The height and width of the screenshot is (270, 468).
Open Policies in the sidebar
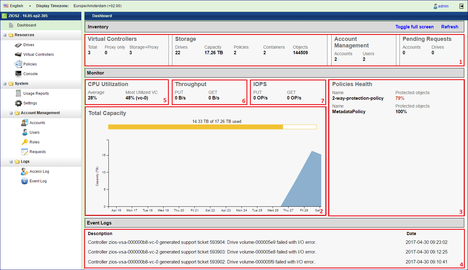30,64
